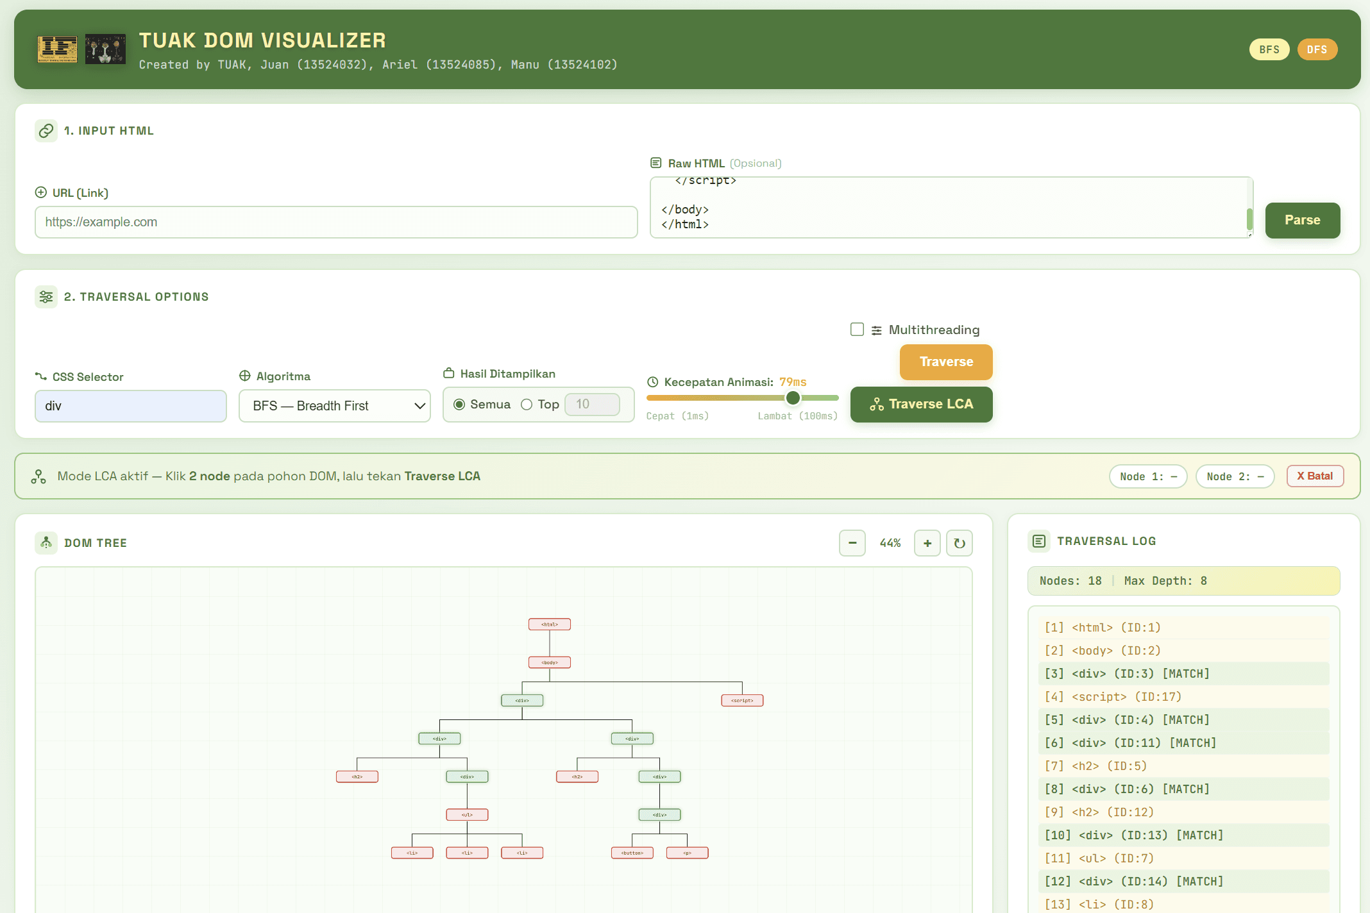
Task: Enable the Multithreading checkbox
Action: [x=857, y=329]
